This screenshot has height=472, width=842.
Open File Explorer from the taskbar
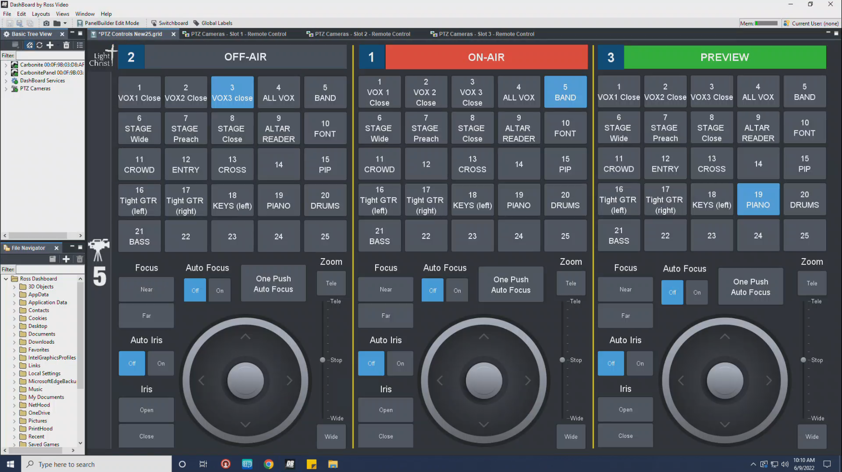click(x=333, y=464)
